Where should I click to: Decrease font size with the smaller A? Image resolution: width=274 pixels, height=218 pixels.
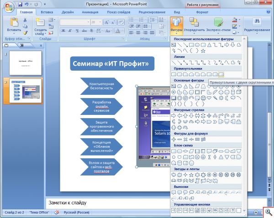[113, 22]
